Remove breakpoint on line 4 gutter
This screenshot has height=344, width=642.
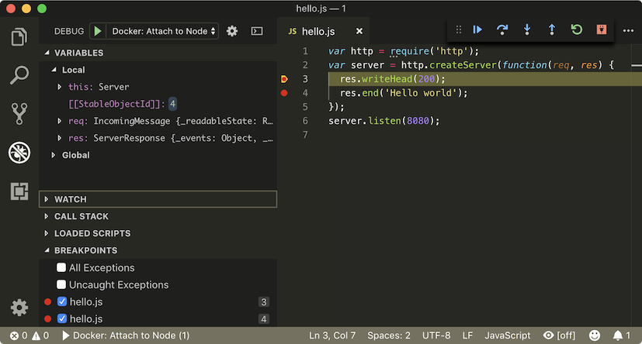pyautogui.click(x=284, y=93)
